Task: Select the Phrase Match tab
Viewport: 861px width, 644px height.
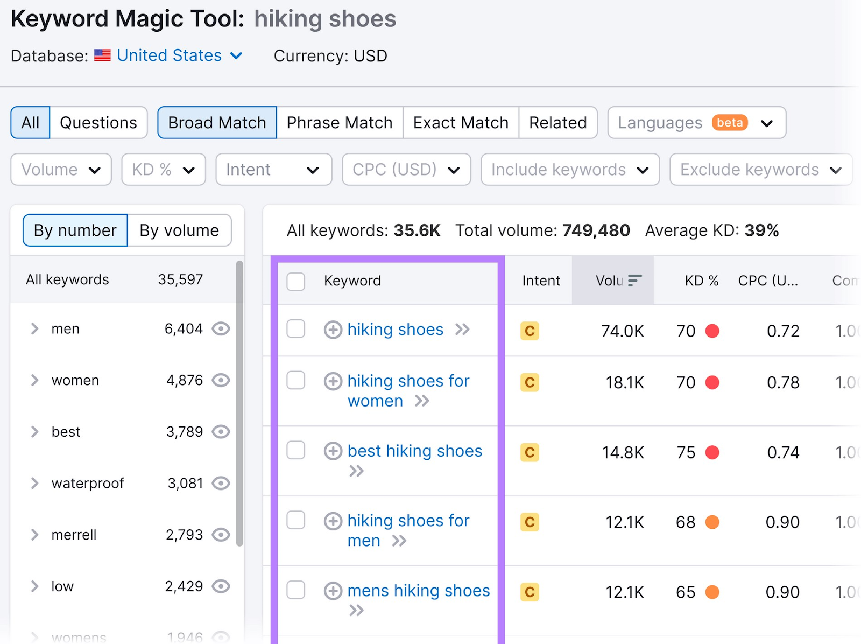Action: pyautogui.click(x=339, y=122)
